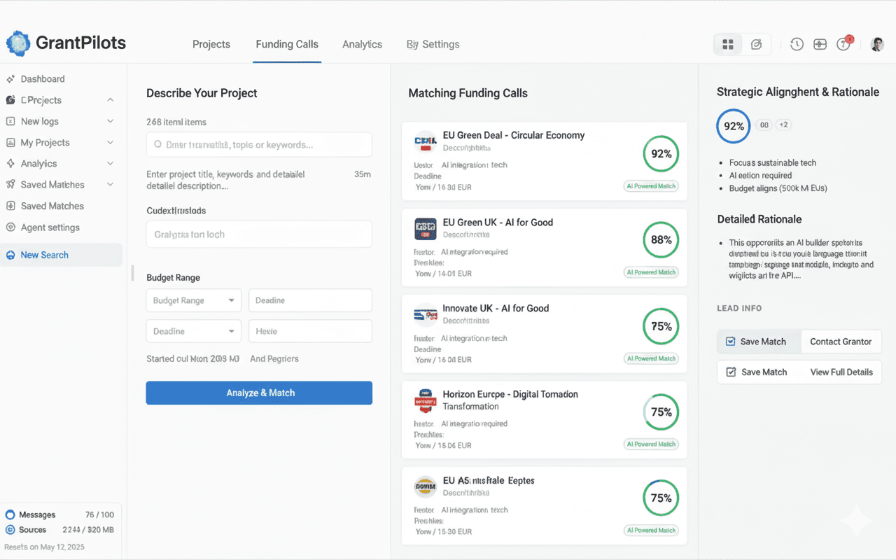Collapse the Projects section in the sidebar
Screen dimensions: 896x560
coord(110,99)
